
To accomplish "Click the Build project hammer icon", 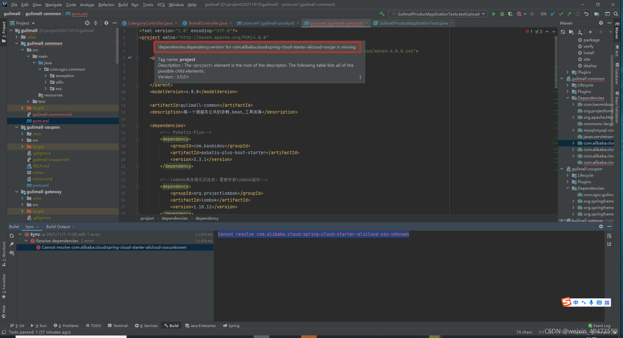I will 382,14.
